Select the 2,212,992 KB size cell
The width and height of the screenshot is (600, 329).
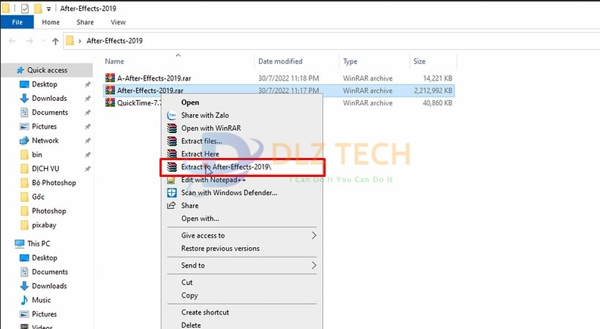[x=433, y=91]
